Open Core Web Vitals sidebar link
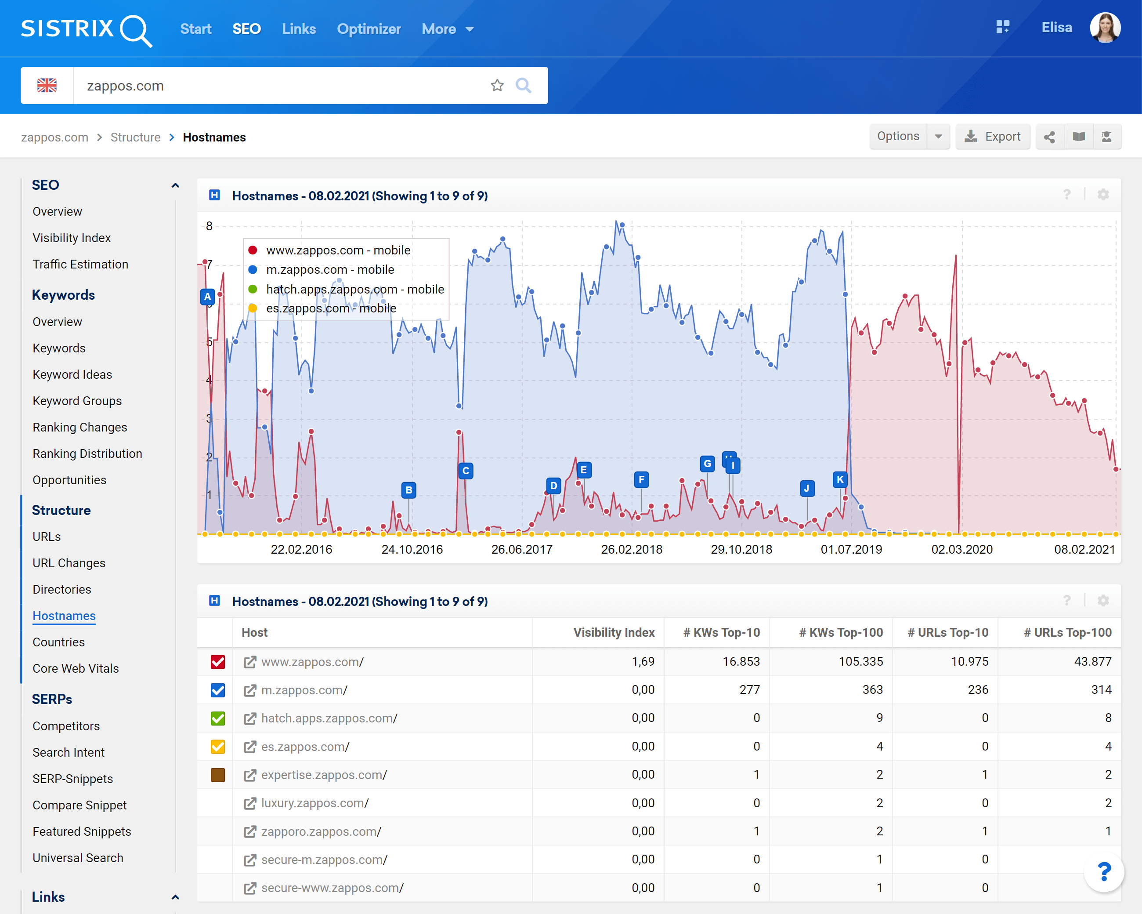Screen dimensions: 1142x914 coord(76,669)
